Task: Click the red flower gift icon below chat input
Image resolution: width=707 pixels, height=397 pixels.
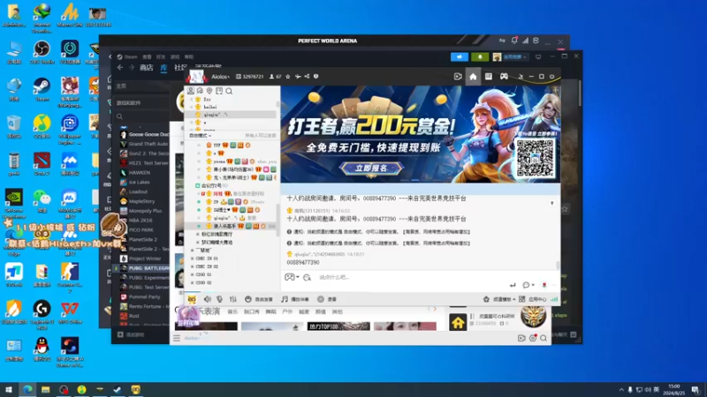Action: pyautogui.click(x=544, y=285)
